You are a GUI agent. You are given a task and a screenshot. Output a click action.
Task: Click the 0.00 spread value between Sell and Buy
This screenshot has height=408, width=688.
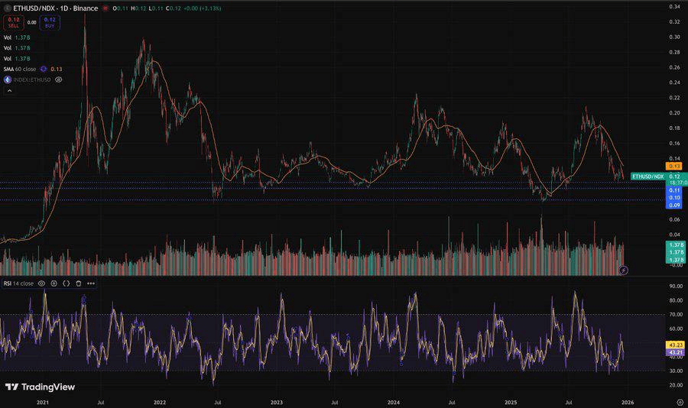point(31,22)
